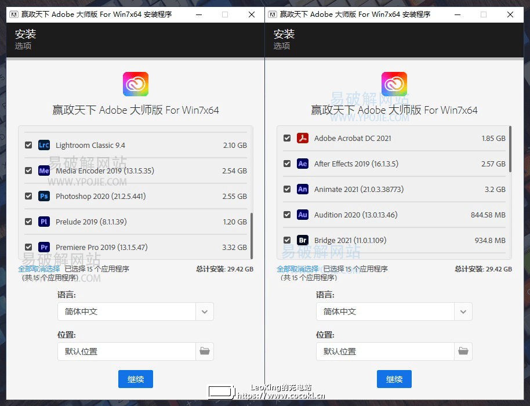
Task: Select Media Encoder 2019 (13.1.5.35) text
Action: (x=105, y=171)
